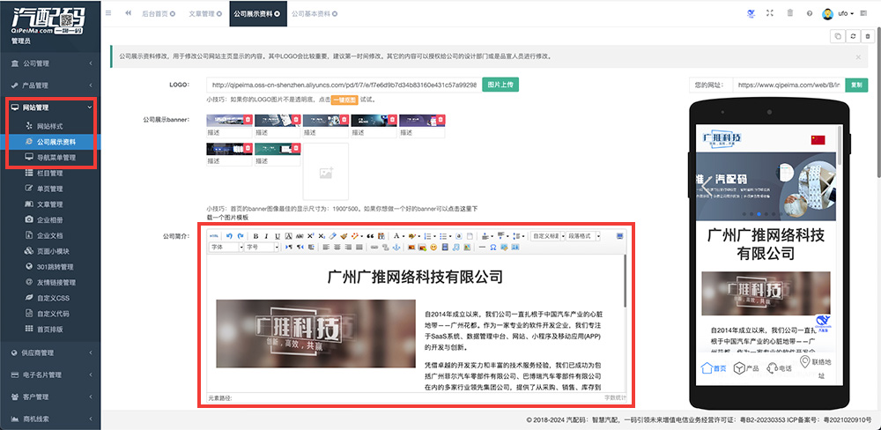Screen dimensions: 881x430
Task: Toggle HTML source mode in editor
Action: click(213, 236)
